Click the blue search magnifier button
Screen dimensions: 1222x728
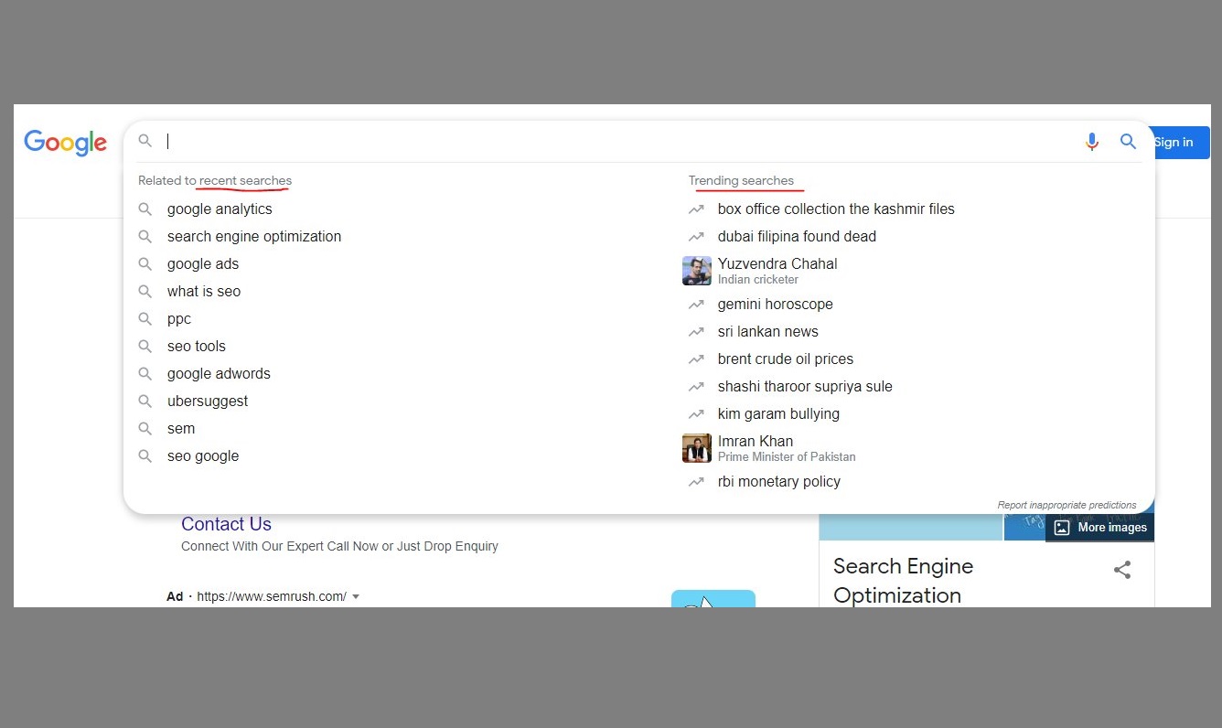pyautogui.click(x=1128, y=142)
